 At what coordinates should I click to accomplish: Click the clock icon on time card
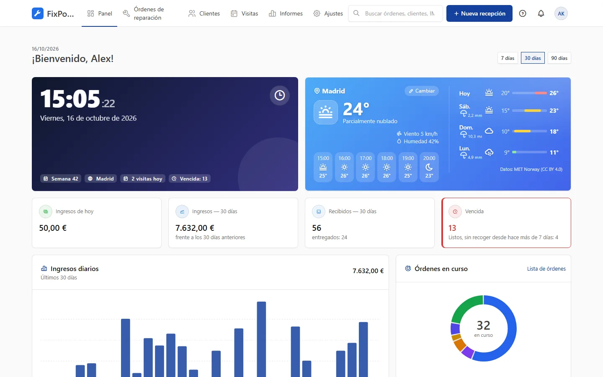click(x=280, y=96)
